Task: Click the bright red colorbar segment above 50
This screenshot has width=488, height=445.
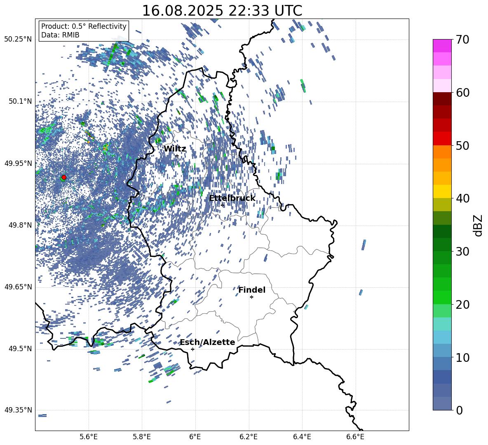Action: pyautogui.click(x=442, y=139)
